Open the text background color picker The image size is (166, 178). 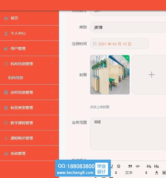(164, 172)
